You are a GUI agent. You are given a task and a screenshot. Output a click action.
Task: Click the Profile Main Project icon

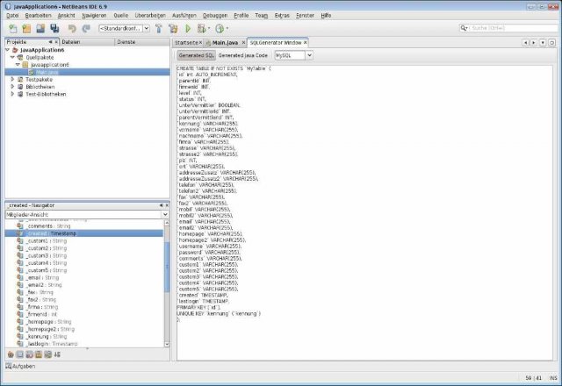220,28
